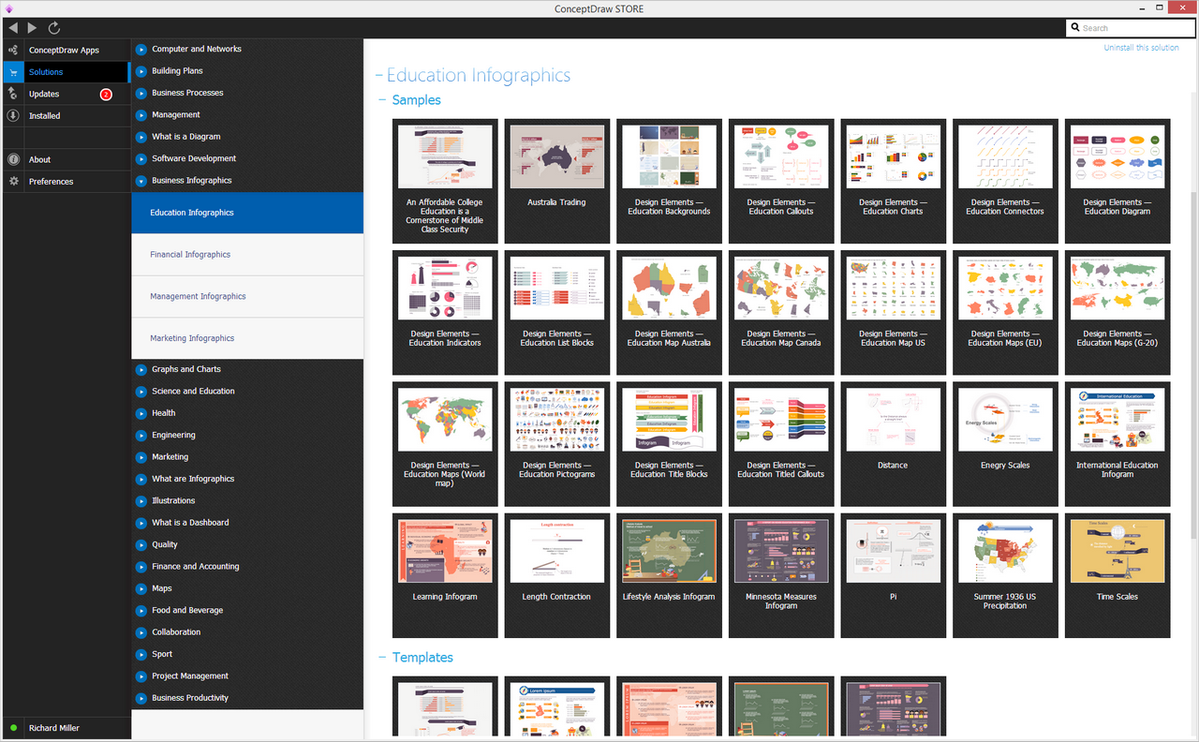Open the Affordable College Education sample

[x=445, y=182]
